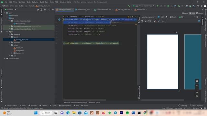The image size is (207, 116).
Task: Open the Event Log
Action: pos(182,106)
